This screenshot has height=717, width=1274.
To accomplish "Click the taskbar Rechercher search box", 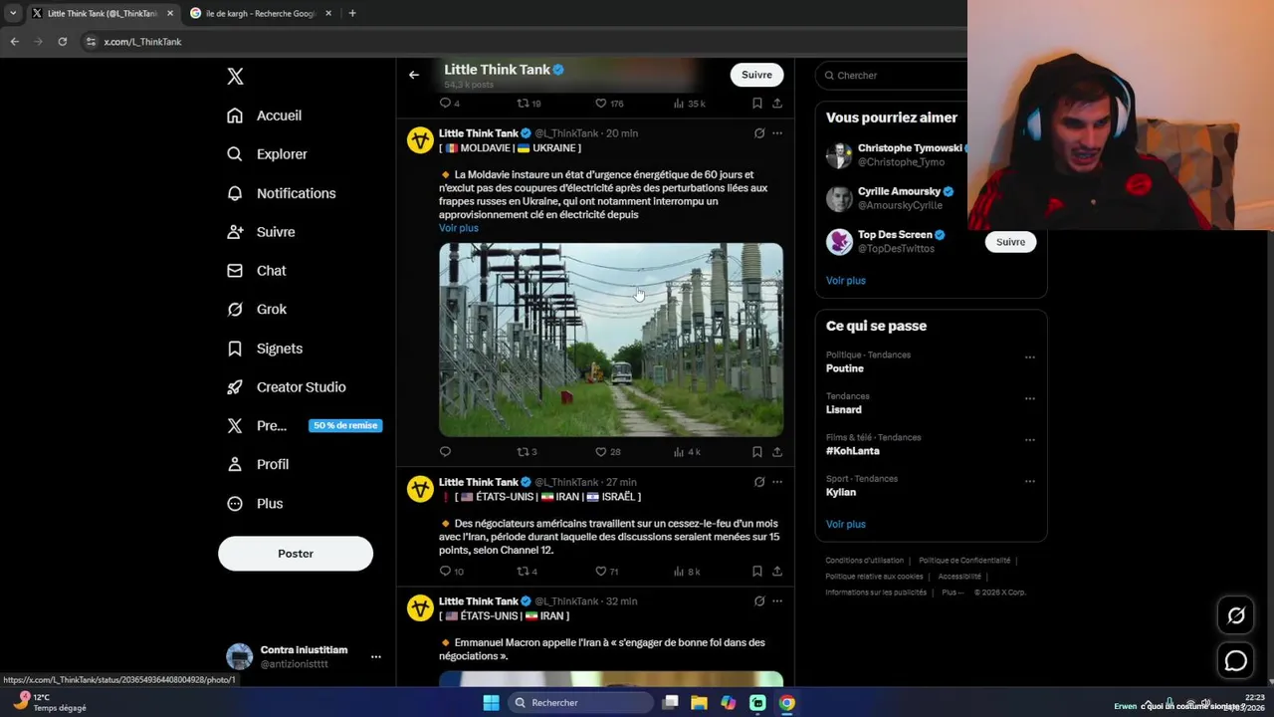I will (581, 703).
